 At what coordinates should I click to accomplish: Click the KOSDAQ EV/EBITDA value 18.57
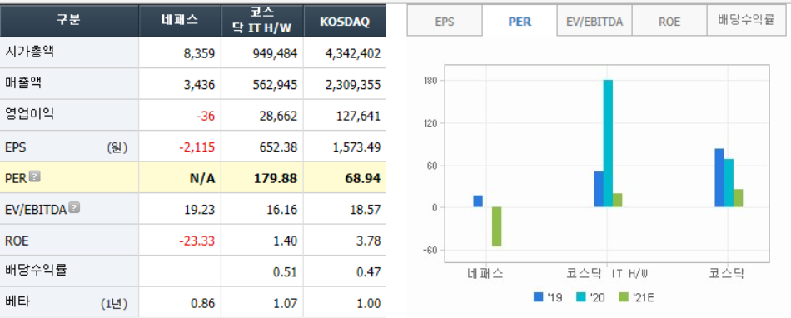366,210
